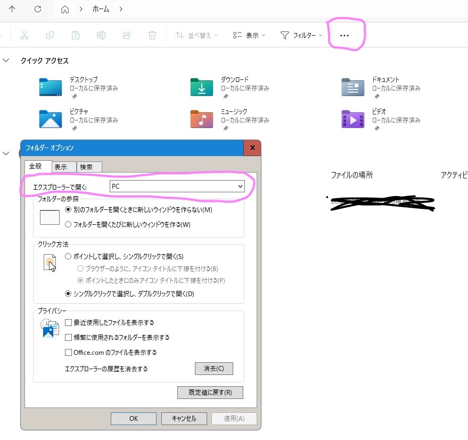Image resolution: width=468 pixels, height=440 pixels.
Task: Select the Cut icon on the toolbar
Action: point(24,35)
